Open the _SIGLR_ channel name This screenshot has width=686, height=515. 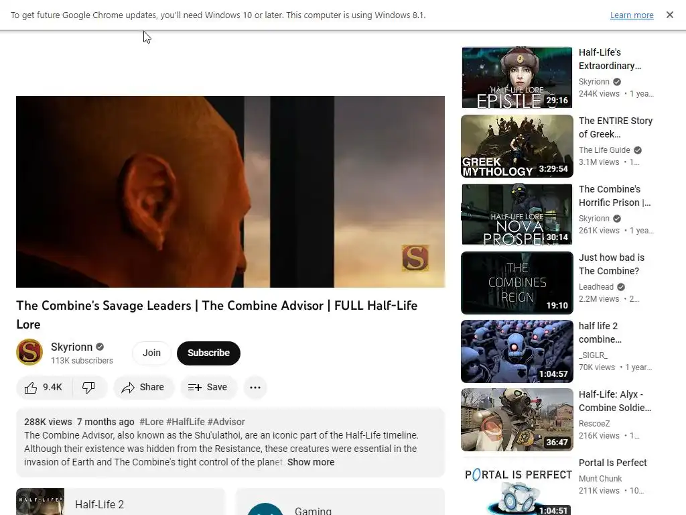(593, 355)
